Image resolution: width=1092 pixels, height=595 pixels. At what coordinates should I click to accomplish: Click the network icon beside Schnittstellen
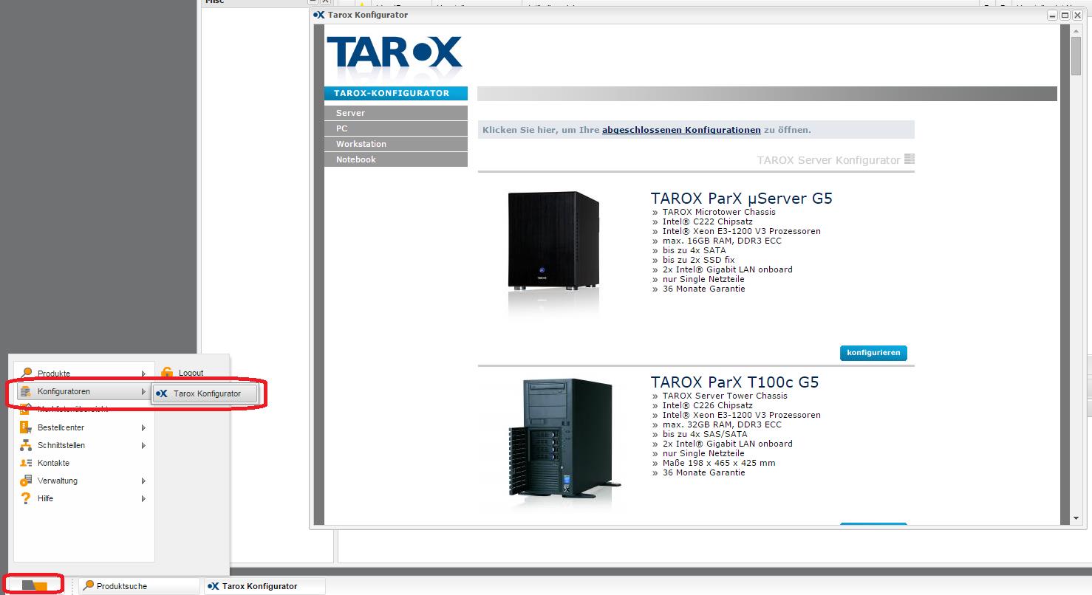click(25, 445)
